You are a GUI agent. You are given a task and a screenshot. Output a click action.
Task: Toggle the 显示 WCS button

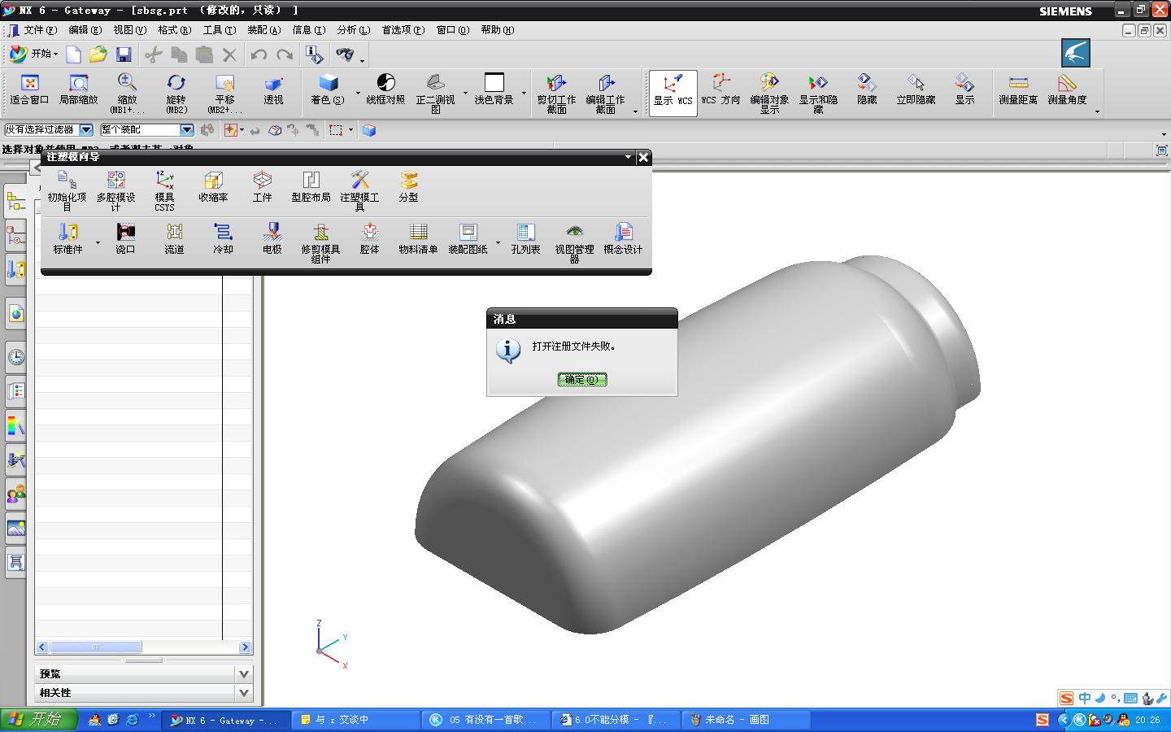673,93
